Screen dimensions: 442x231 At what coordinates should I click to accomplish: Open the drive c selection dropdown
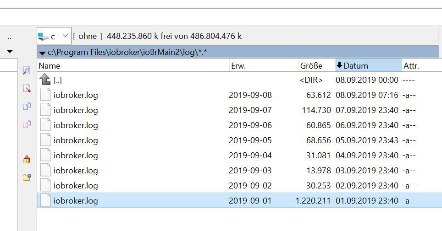pos(54,36)
